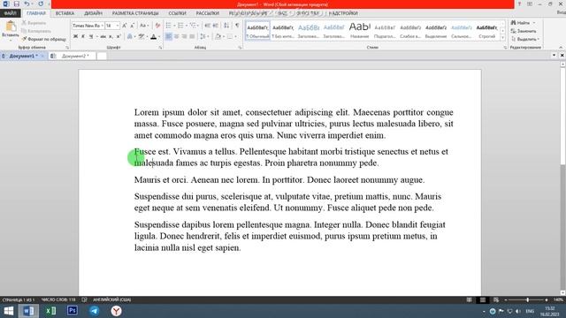Open Excel from the taskbar
The height and width of the screenshot is (318, 566).
pos(50,311)
